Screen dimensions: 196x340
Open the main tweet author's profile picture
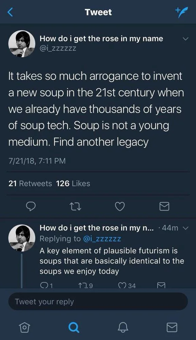21,44
